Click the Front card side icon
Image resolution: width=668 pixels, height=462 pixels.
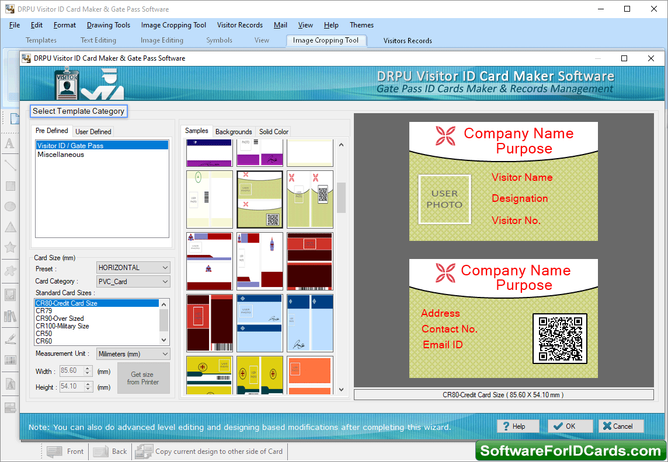tap(54, 452)
